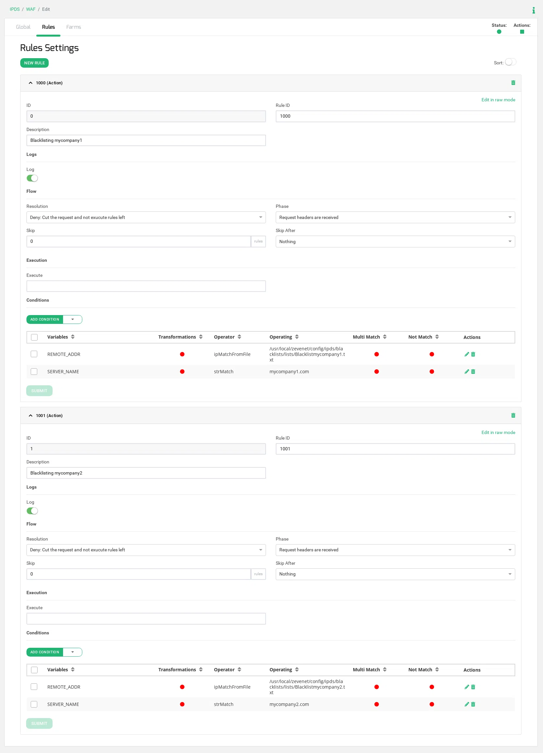Image resolution: width=543 pixels, height=753 pixels.
Task: Delete REMOTE_ADDR condition in rule 1001
Action: [473, 687]
